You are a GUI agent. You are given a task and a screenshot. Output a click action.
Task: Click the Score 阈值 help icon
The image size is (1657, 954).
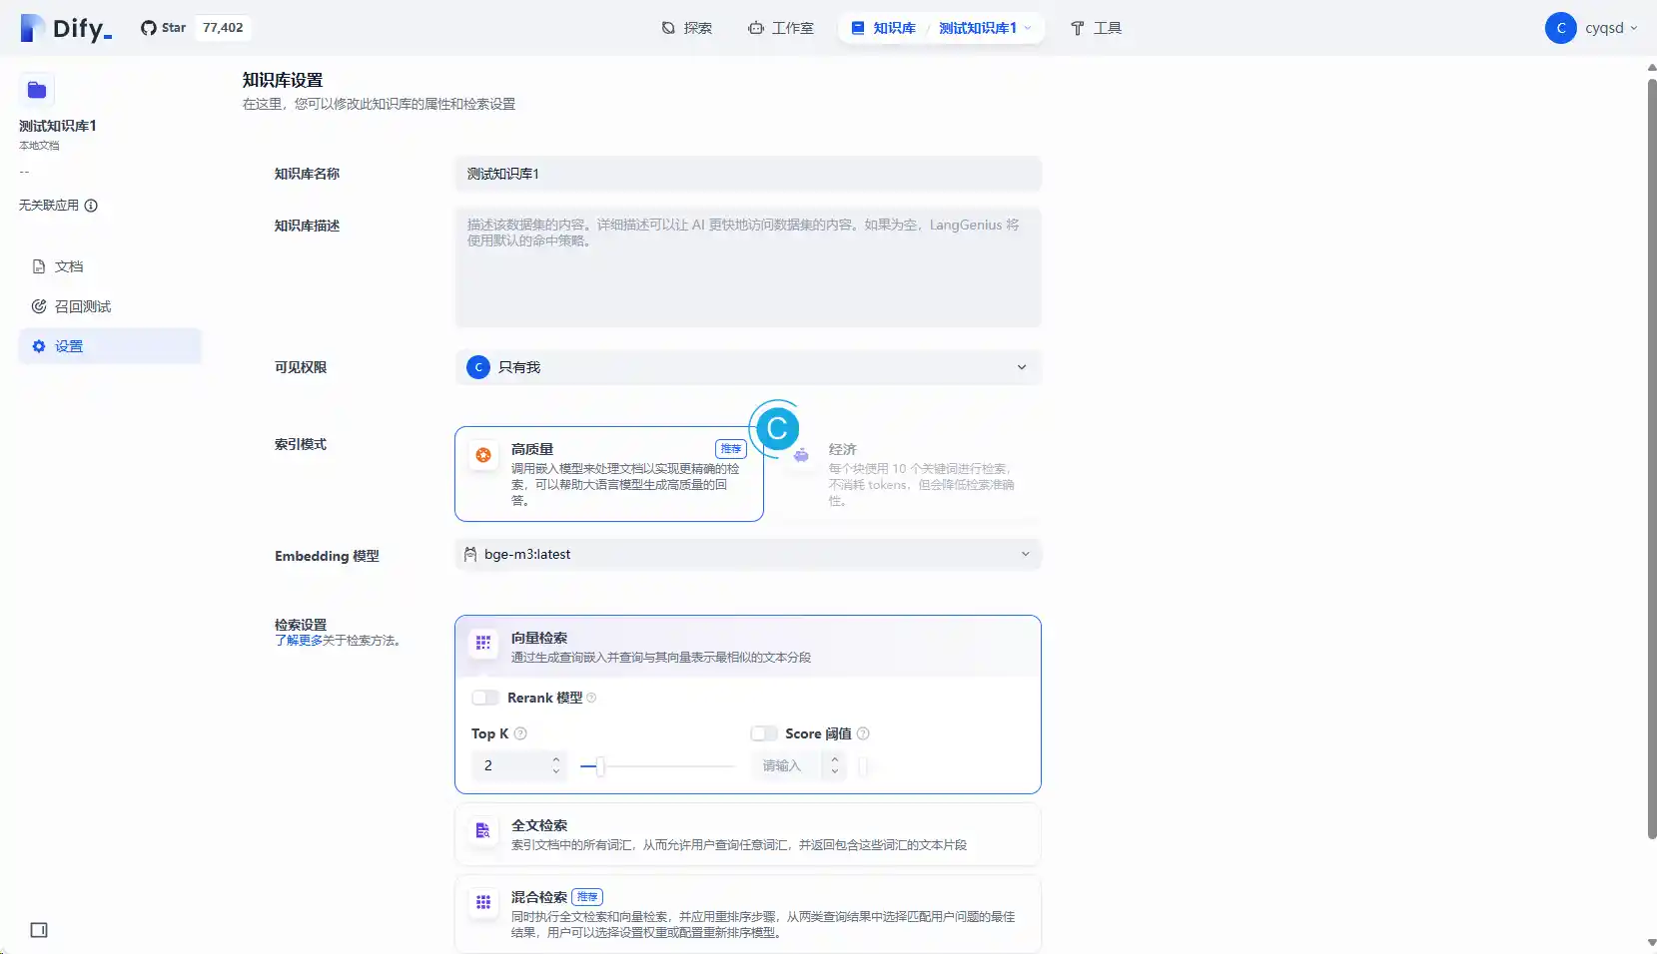point(863,733)
